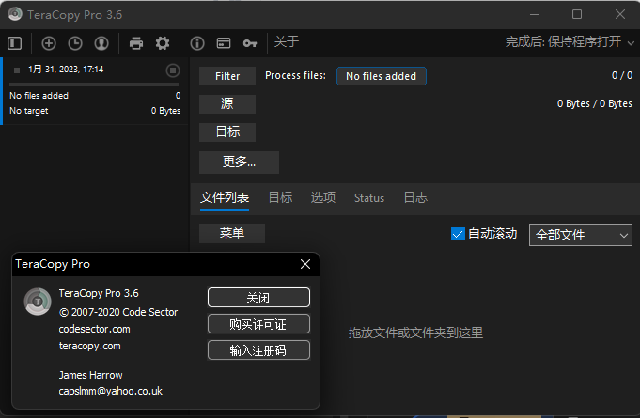This screenshot has height=418, width=640.
Task: Maximize the TeraCopy window
Action: (577, 14)
